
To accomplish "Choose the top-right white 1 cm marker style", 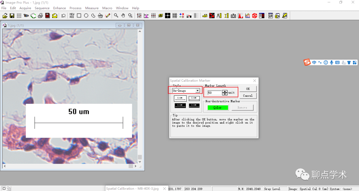I will [x=194, y=98].
